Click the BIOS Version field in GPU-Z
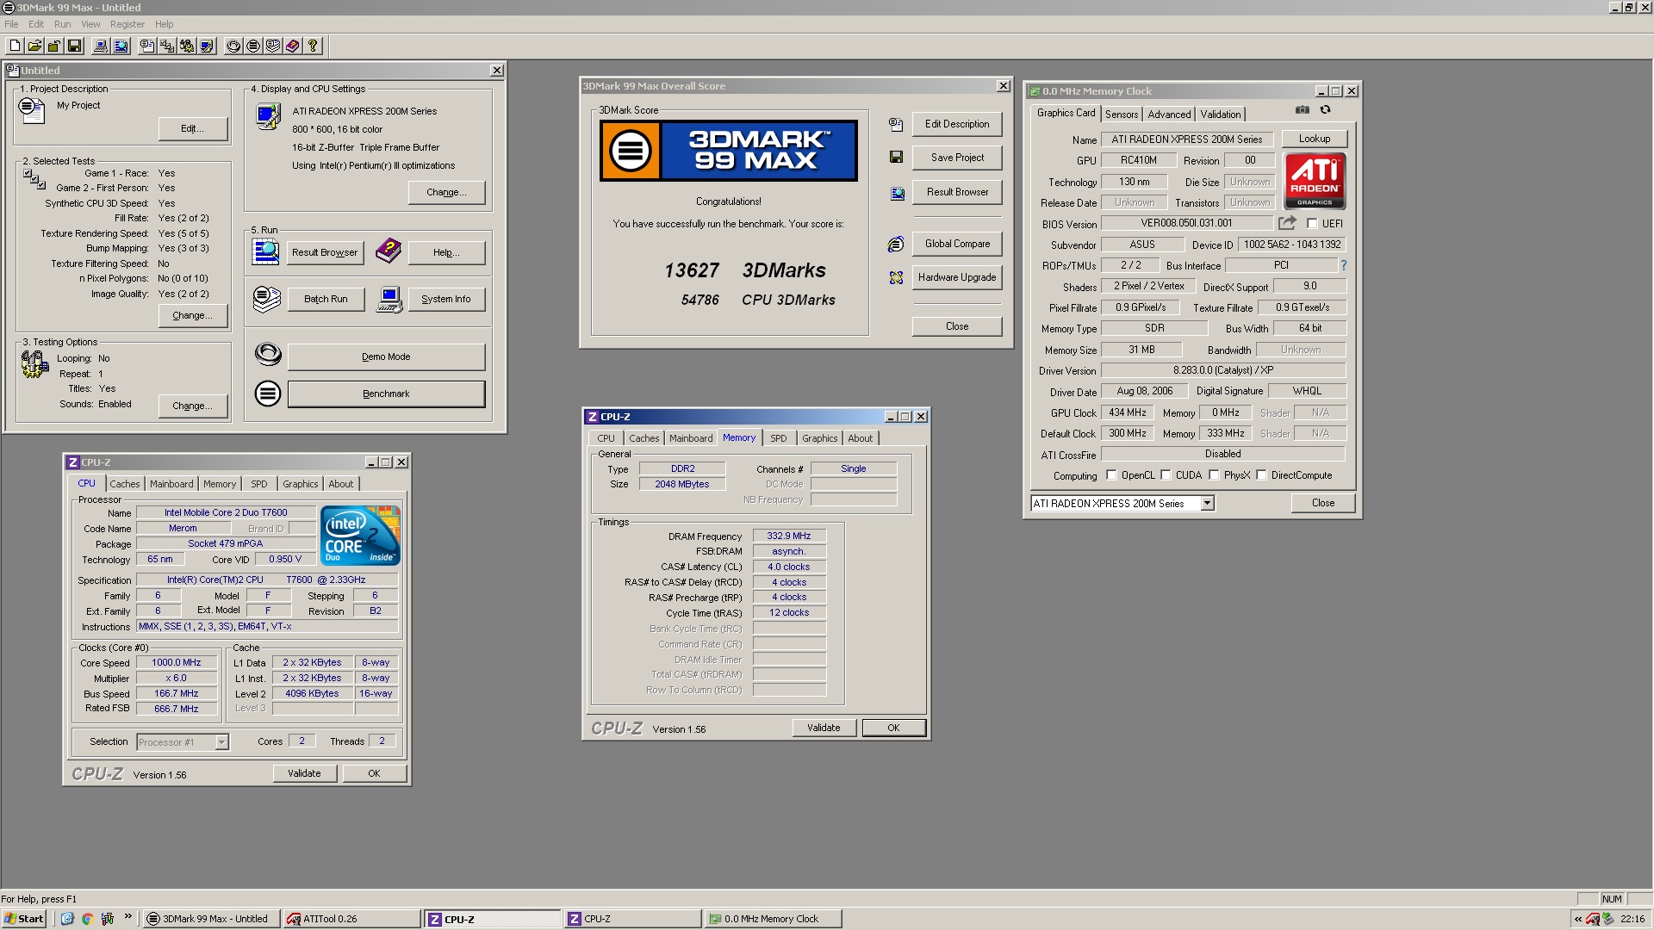Viewport: 1654px width, 930px height. 1186,223
